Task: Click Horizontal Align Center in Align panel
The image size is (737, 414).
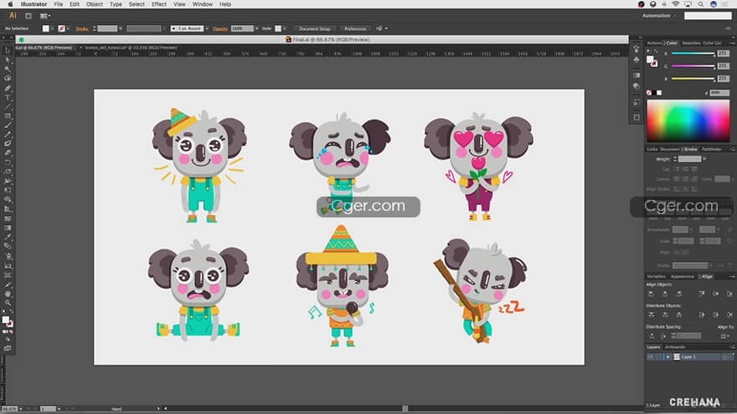Action: [x=665, y=294]
